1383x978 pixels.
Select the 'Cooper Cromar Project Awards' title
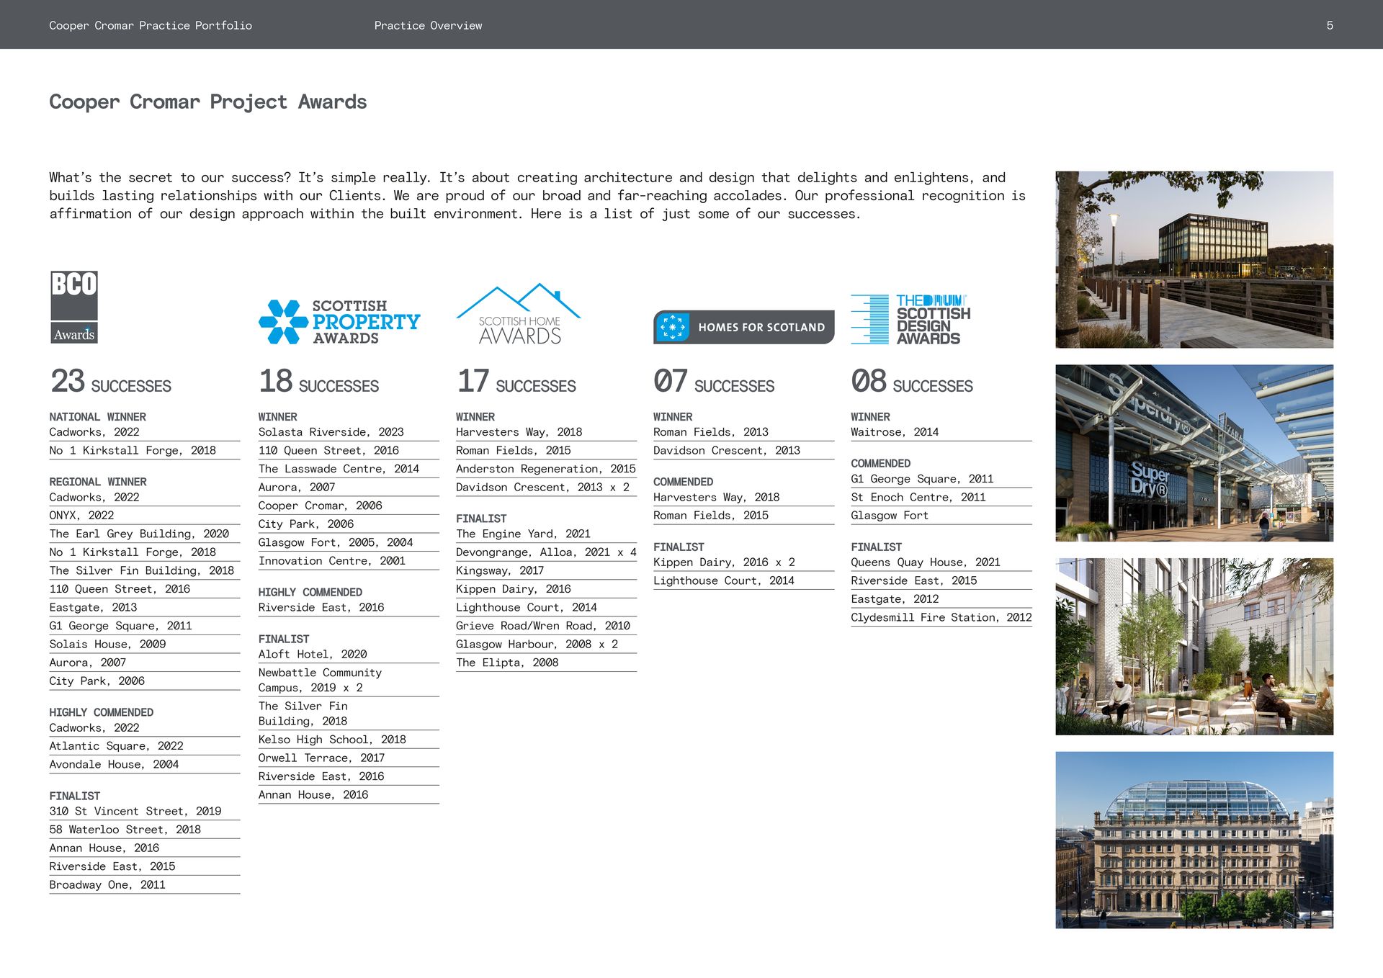click(208, 102)
